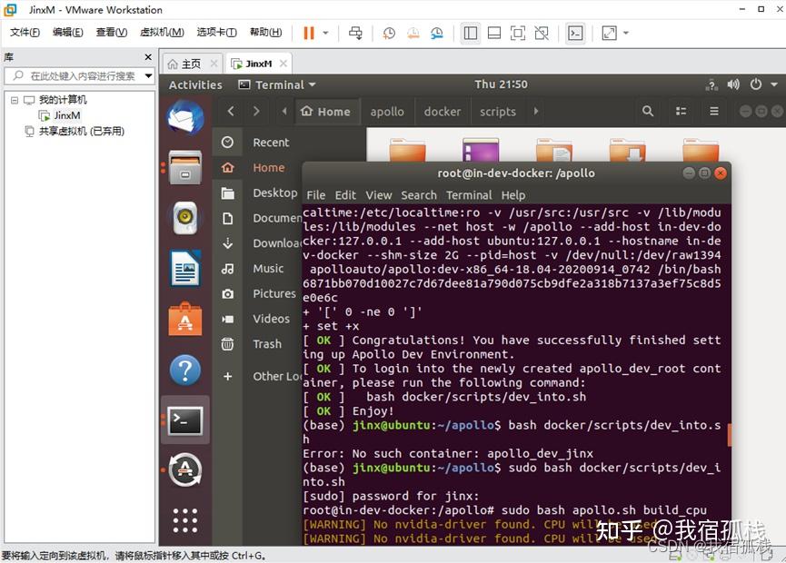Click the apollo path segment in Files

click(x=387, y=112)
